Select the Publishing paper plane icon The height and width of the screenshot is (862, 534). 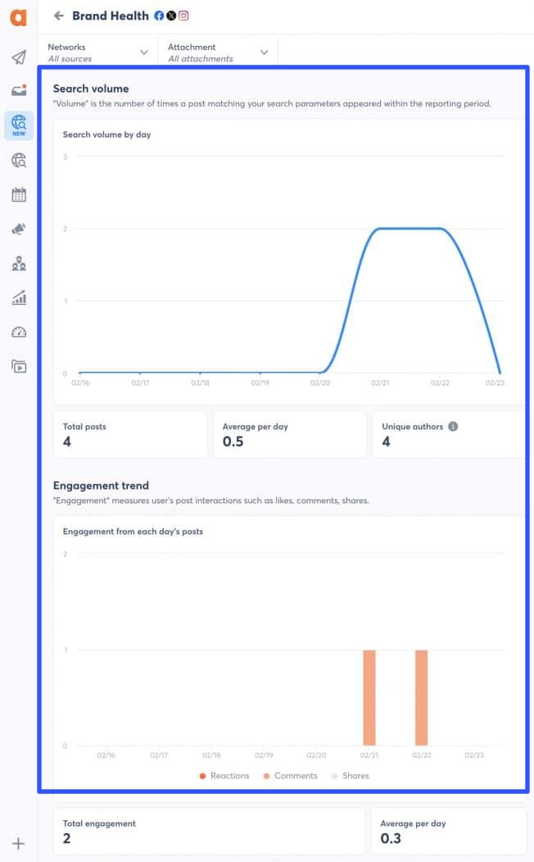pos(18,57)
